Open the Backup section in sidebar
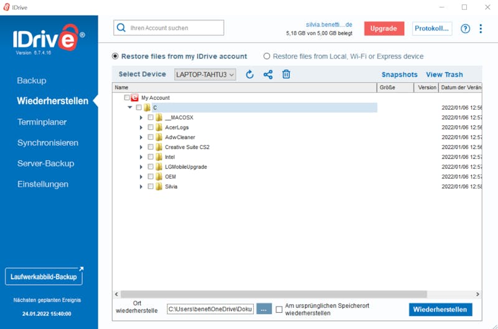Image resolution: width=498 pixels, height=329 pixels. tap(32, 80)
